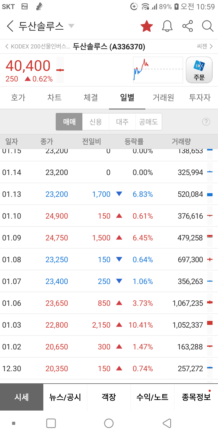The image size is (218, 436).
Task: Open the 수익/노트 bottom tab
Action: tap(153, 397)
